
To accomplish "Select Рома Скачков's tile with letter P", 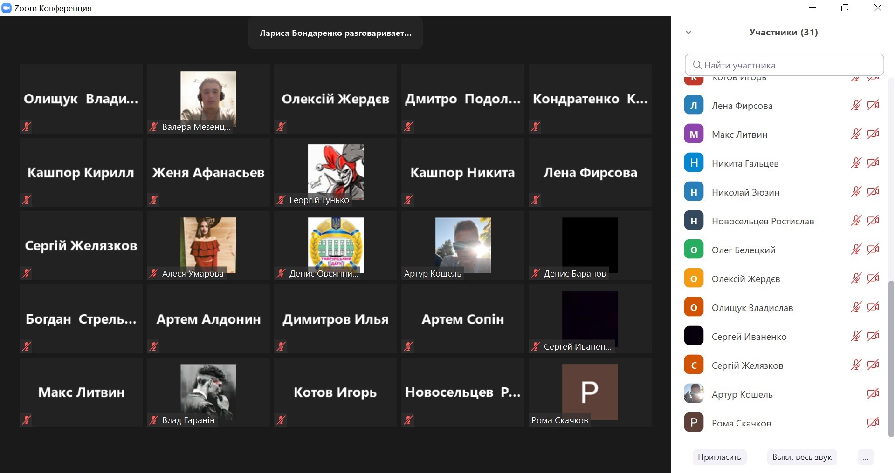I will coord(590,392).
